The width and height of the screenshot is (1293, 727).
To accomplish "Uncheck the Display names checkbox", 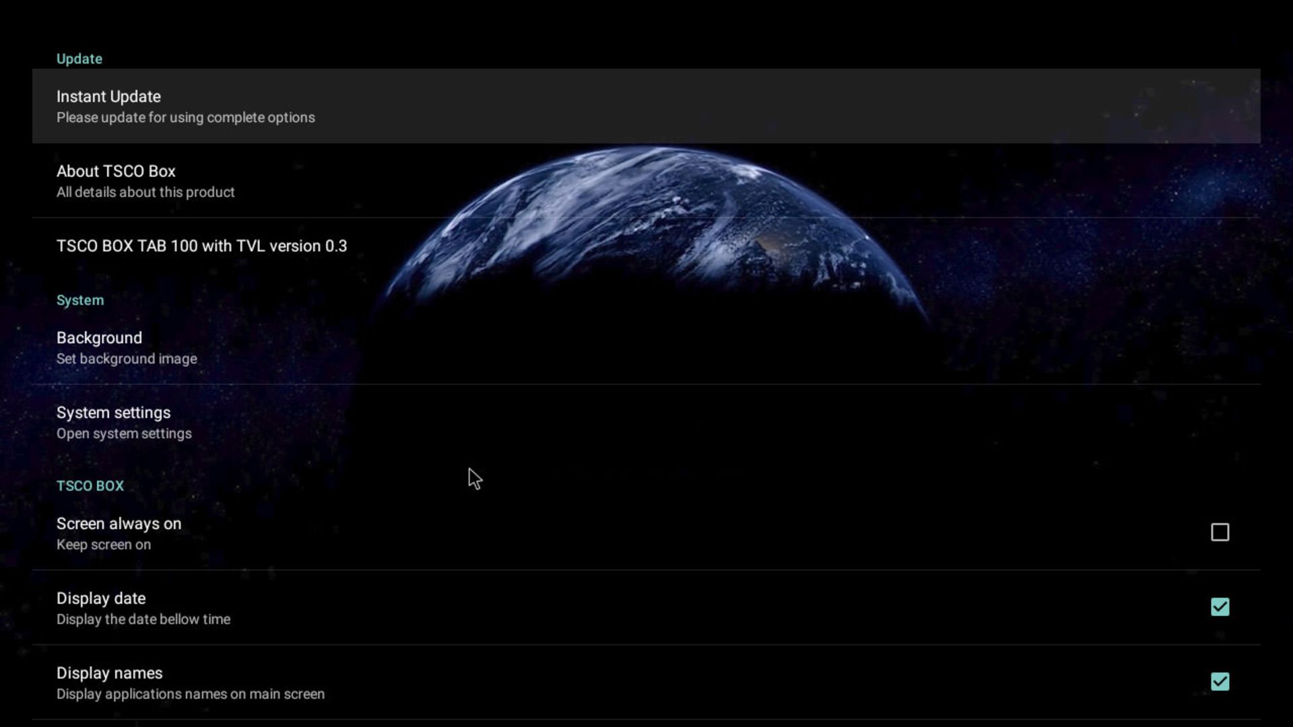I will pos(1220,682).
